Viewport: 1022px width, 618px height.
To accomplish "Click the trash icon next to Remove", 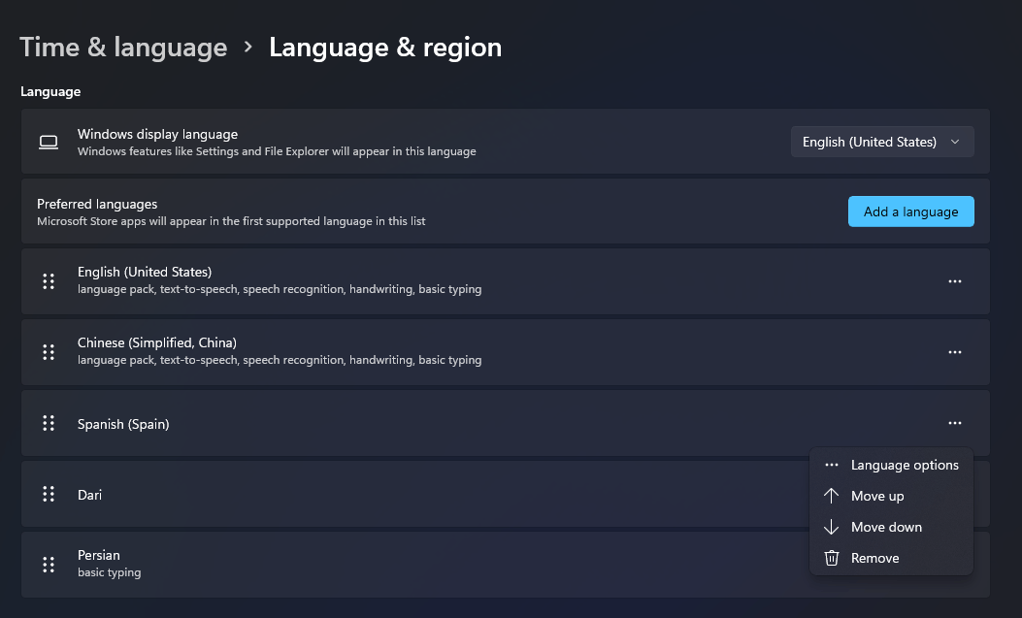I will coord(832,558).
